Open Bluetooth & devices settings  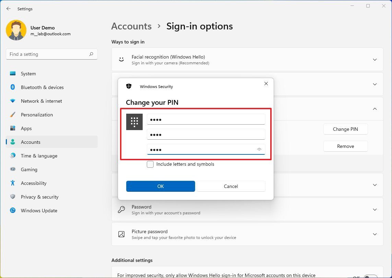coord(12,87)
